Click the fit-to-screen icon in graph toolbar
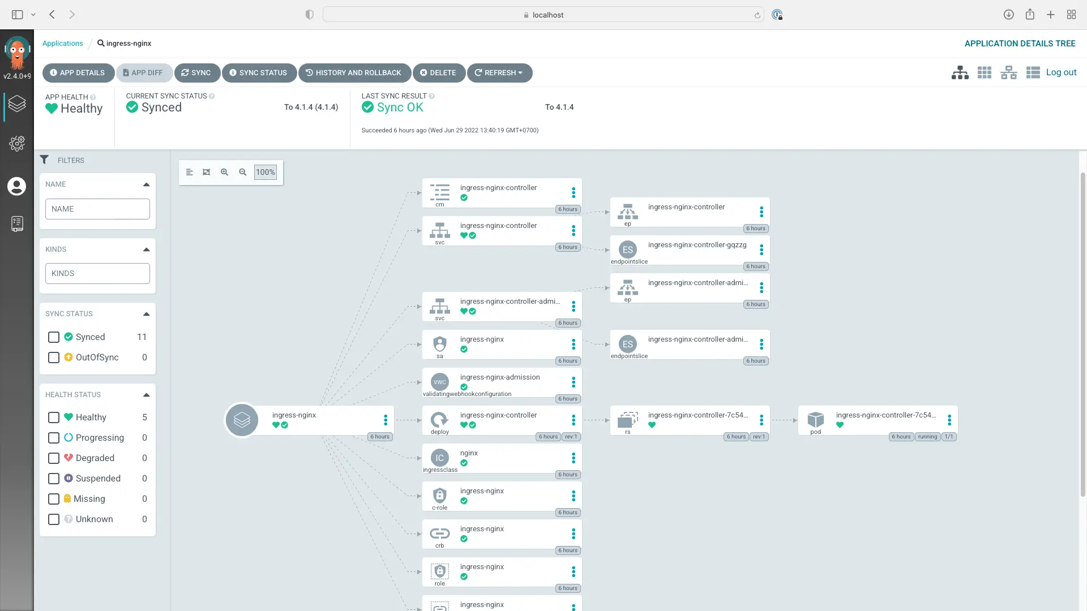 click(x=206, y=172)
